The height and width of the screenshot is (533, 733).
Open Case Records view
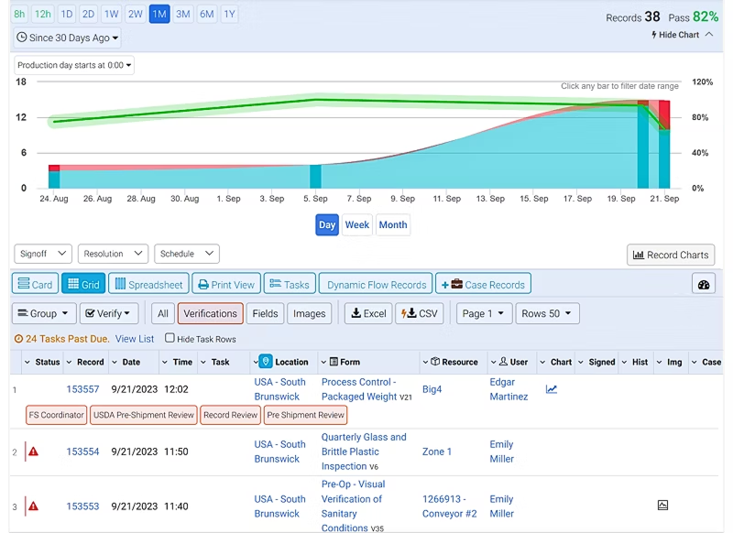click(483, 284)
